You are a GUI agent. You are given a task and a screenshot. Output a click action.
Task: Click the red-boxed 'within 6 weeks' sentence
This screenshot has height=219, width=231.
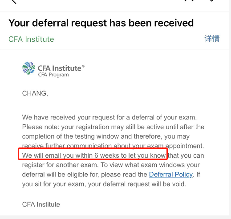click(x=94, y=155)
